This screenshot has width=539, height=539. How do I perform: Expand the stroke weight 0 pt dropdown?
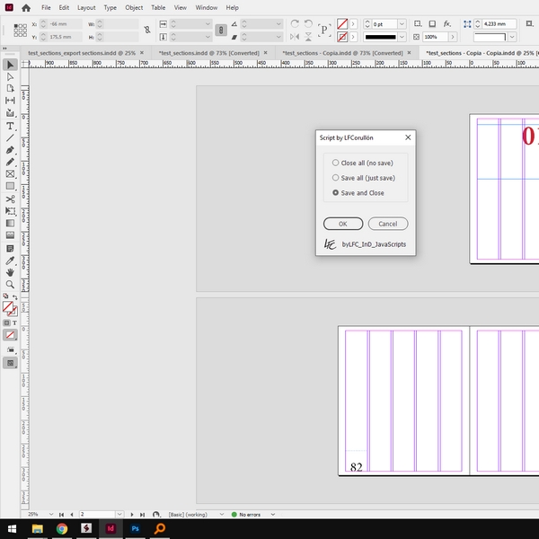pos(402,24)
